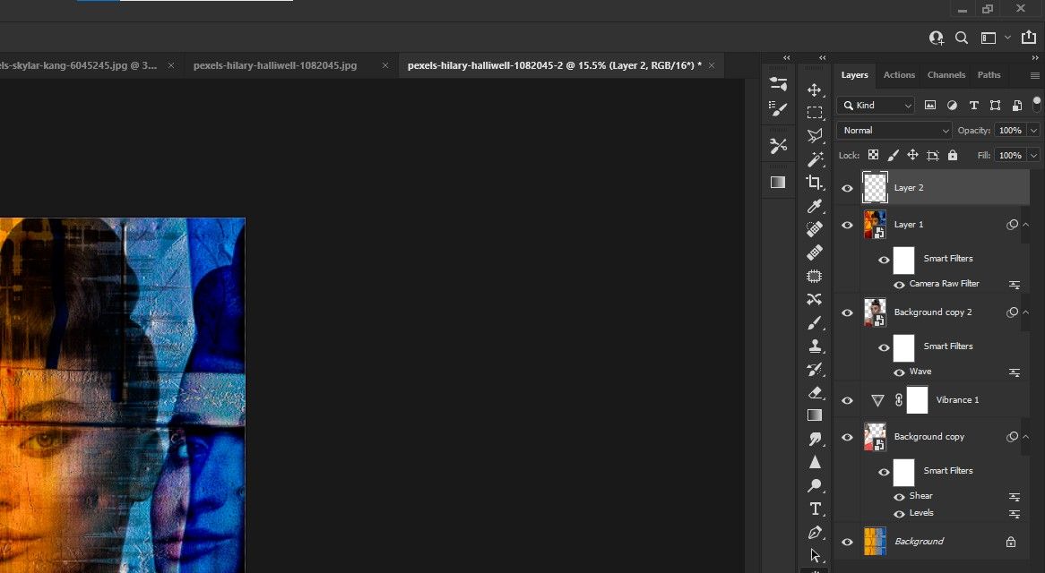Select the History Brush tool
1045x573 pixels.
click(x=815, y=370)
